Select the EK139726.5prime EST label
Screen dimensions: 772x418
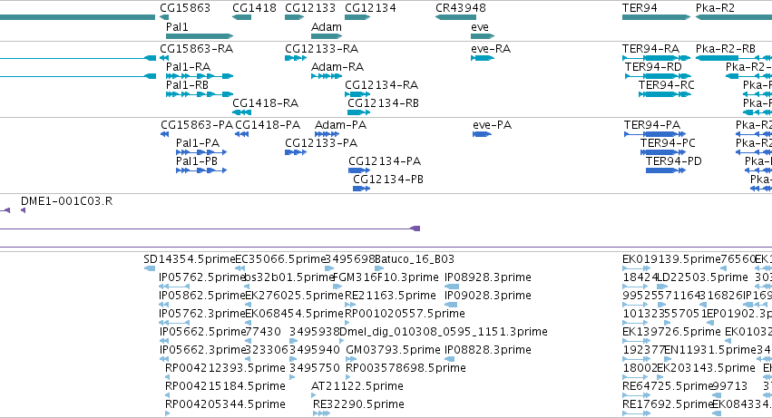coord(671,333)
